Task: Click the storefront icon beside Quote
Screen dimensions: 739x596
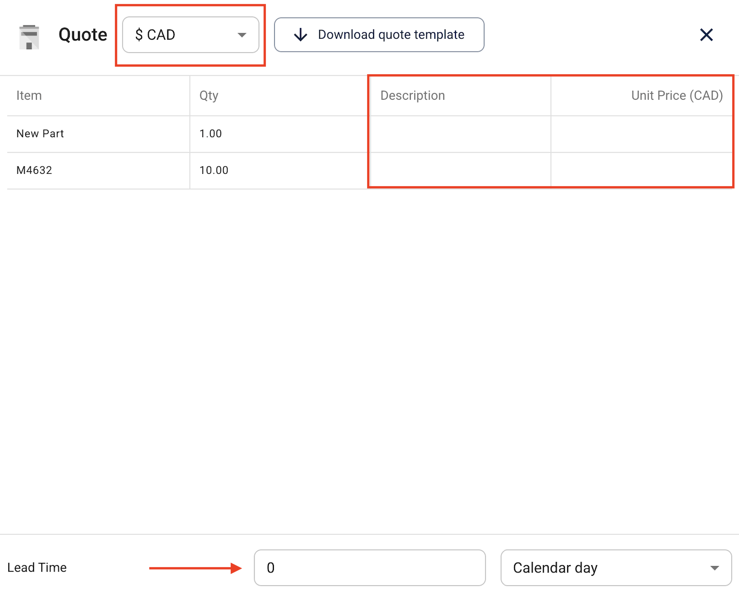Action: pyautogui.click(x=29, y=37)
